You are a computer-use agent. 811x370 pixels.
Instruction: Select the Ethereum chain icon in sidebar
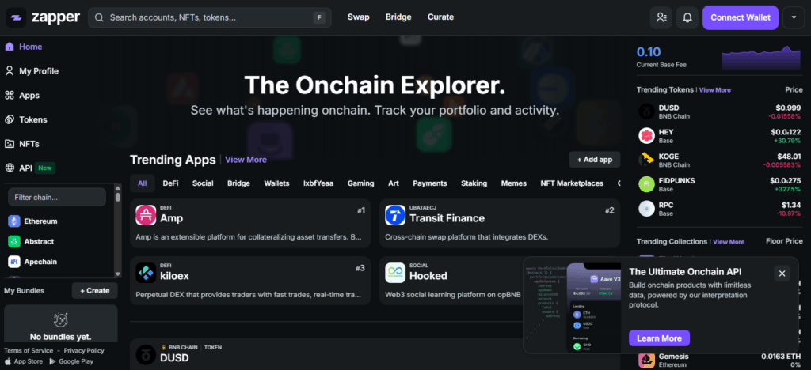pyautogui.click(x=14, y=221)
